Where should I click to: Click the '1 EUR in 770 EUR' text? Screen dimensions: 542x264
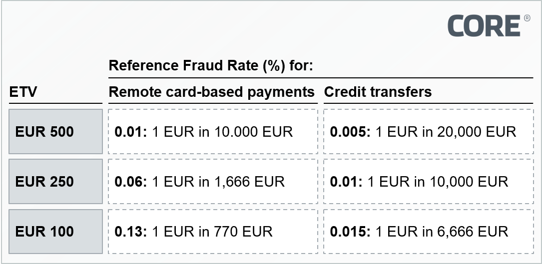coord(212,232)
